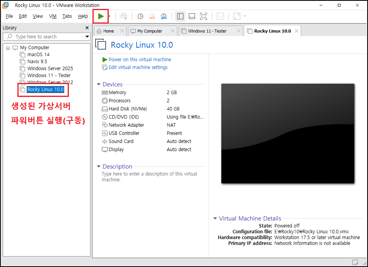Toggle the library sidebar view icon
The height and width of the screenshot is (267, 368).
point(180,16)
